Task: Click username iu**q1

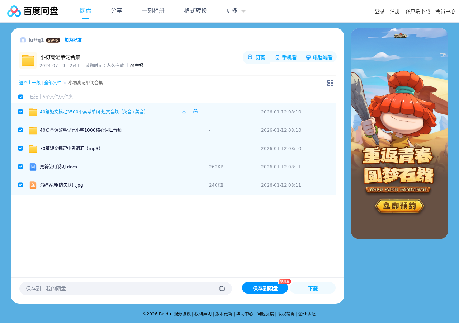Action: tap(36, 40)
